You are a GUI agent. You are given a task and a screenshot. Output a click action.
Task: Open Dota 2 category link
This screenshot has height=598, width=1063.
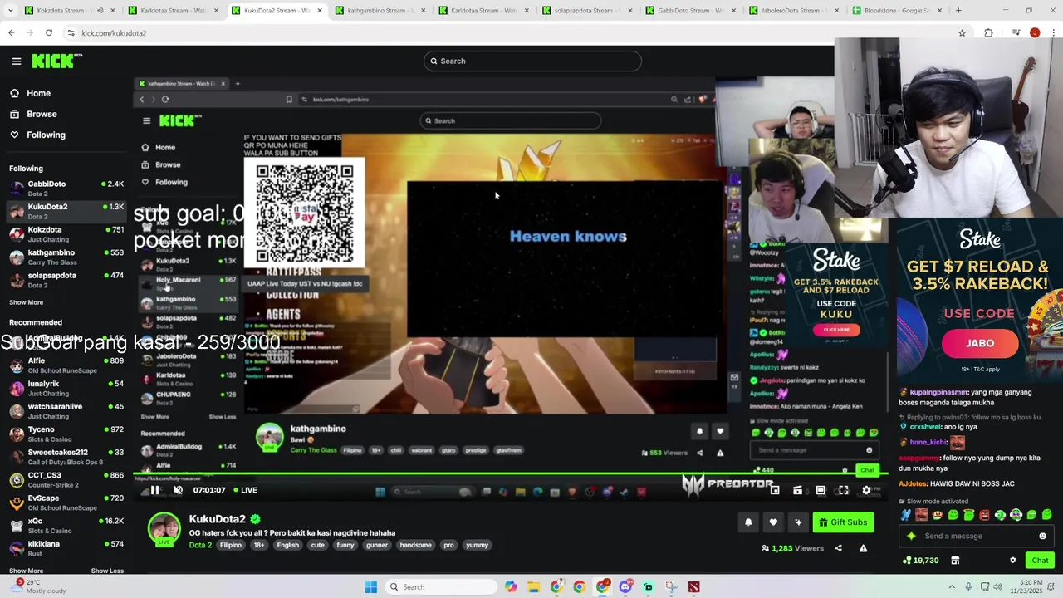[x=200, y=545]
